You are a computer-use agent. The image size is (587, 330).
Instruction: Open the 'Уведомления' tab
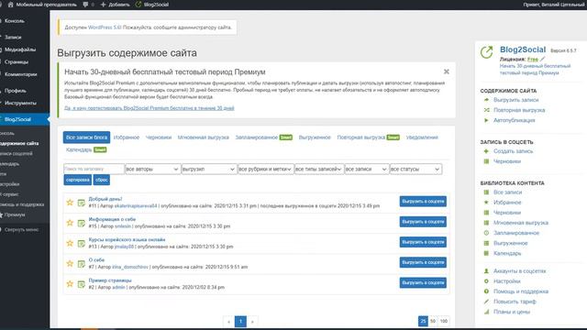click(x=422, y=137)
